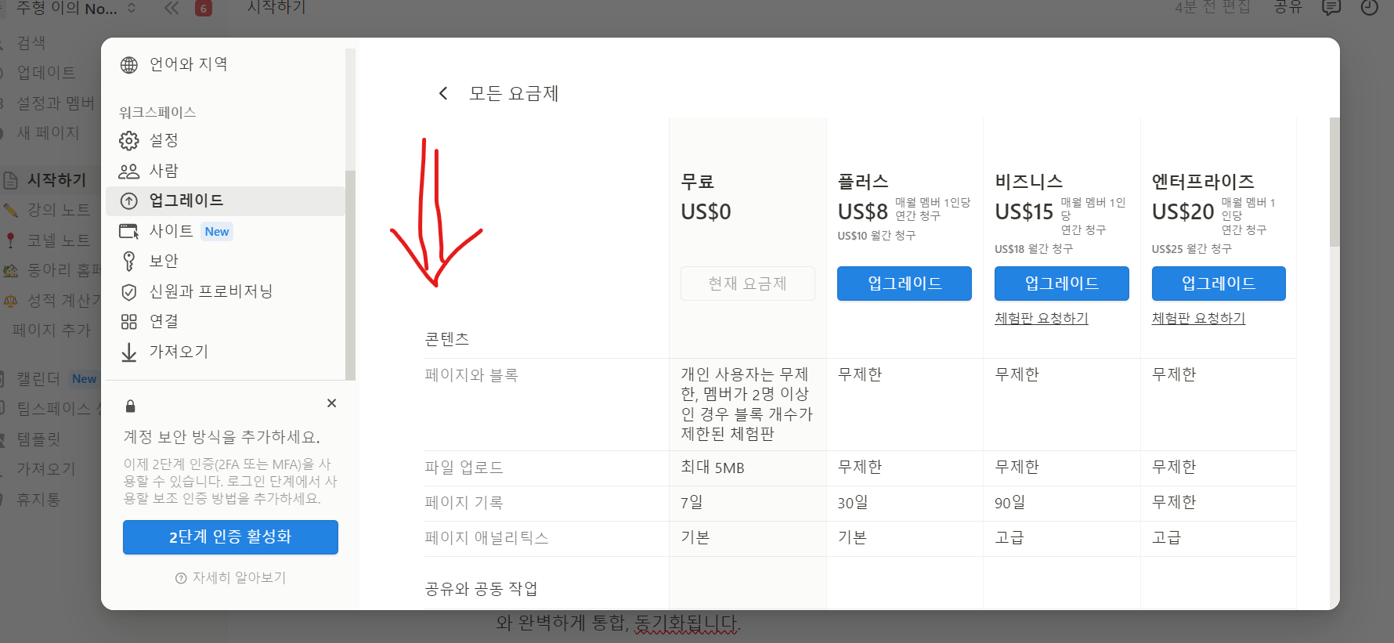Open the 사이트 settings item

coord(226,231)
